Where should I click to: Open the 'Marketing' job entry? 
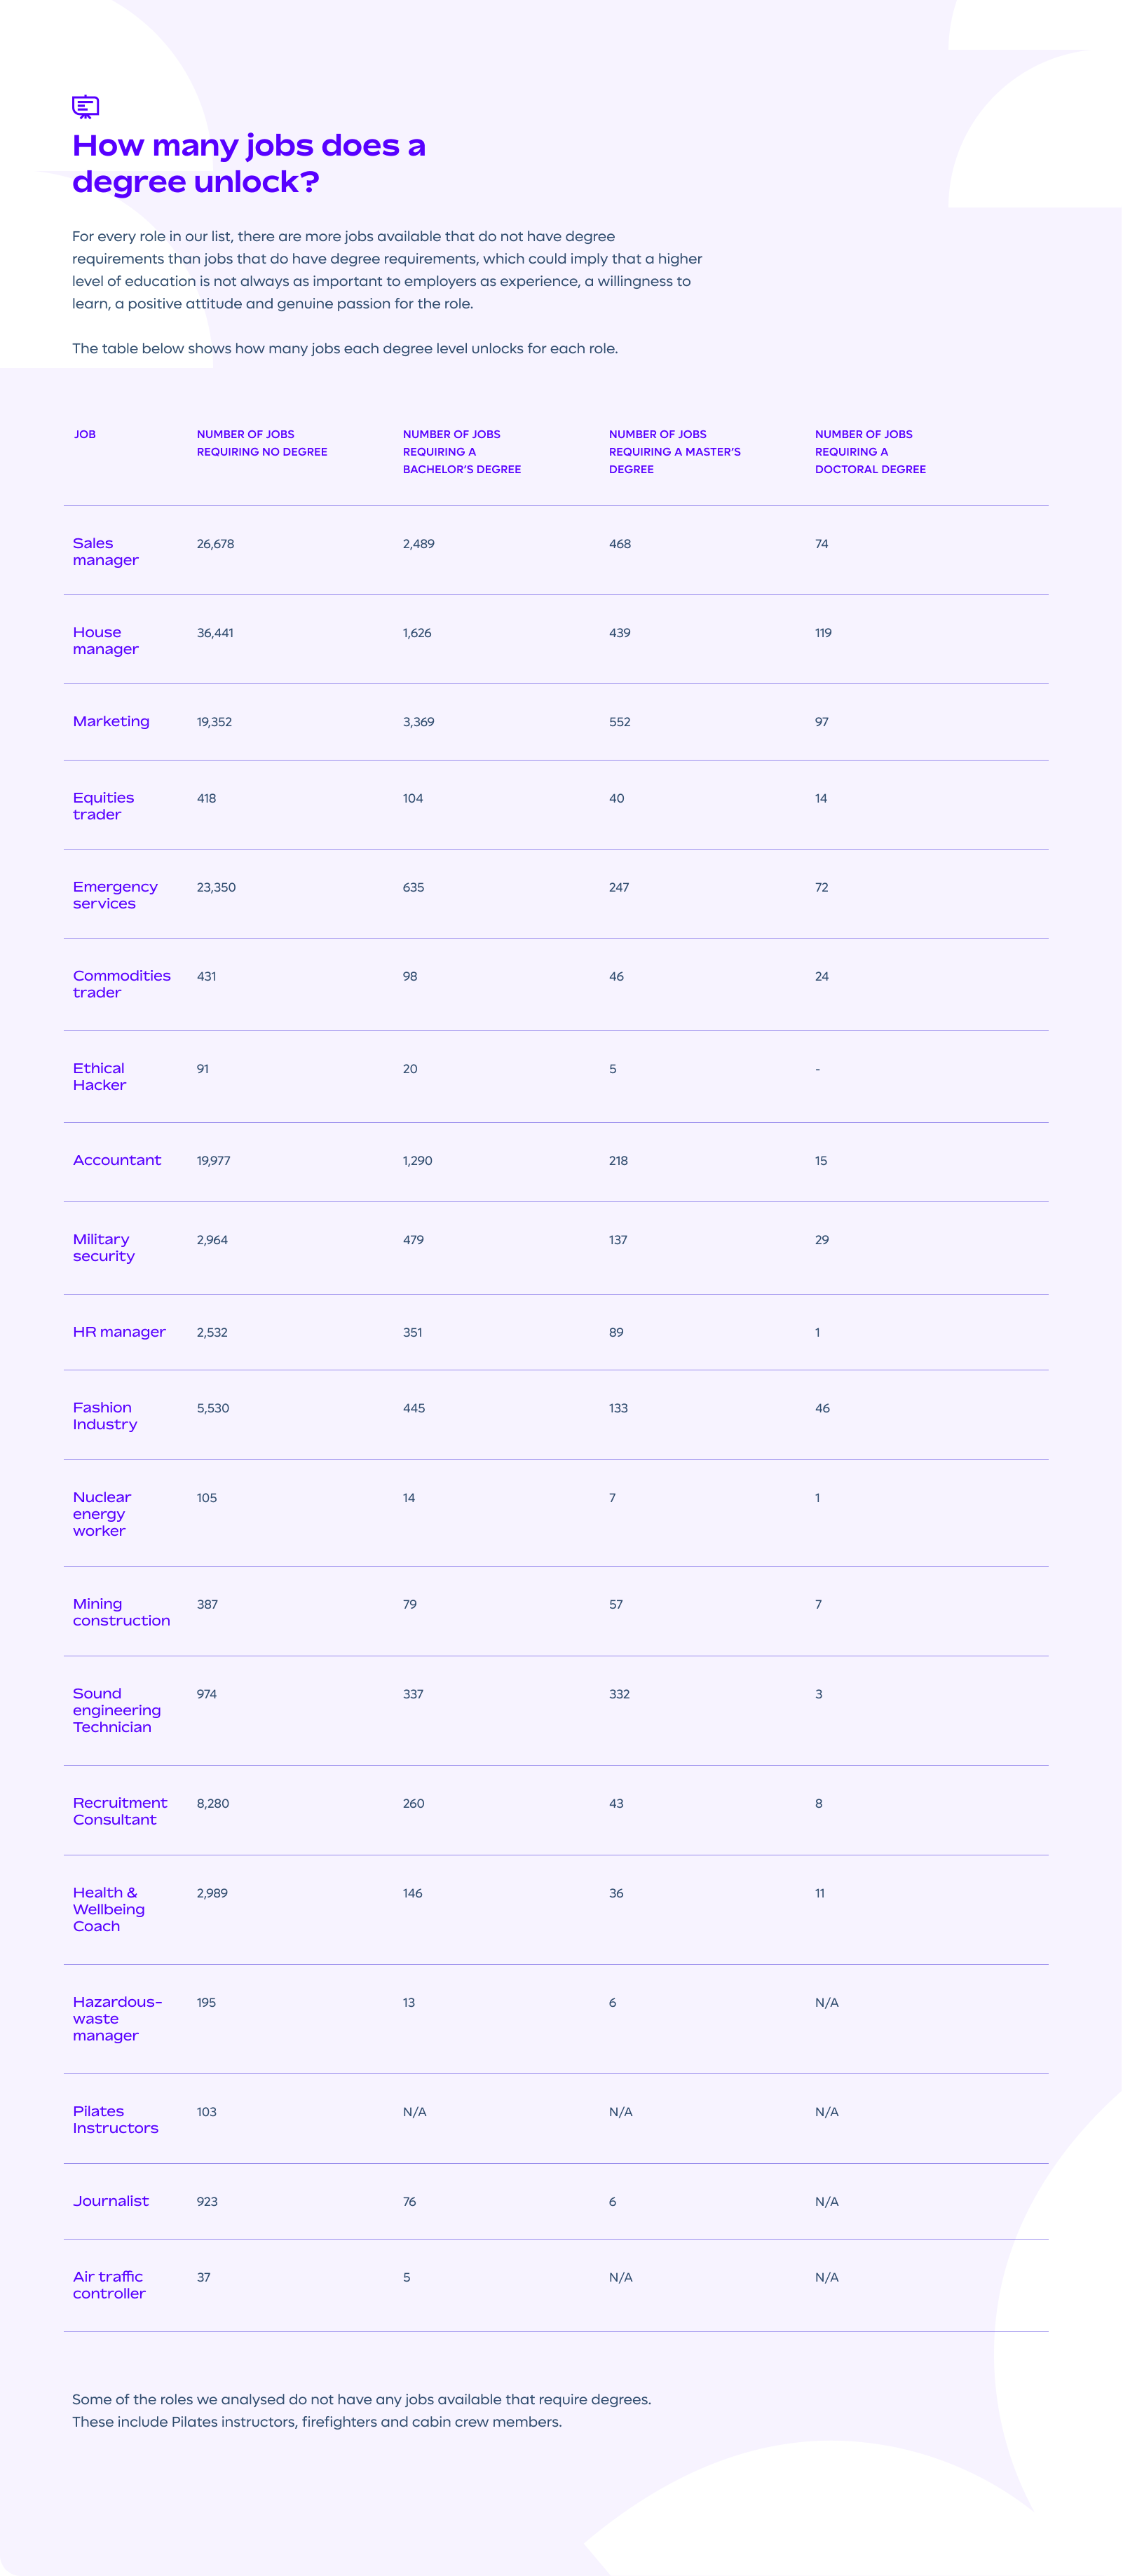pos(111,721)
